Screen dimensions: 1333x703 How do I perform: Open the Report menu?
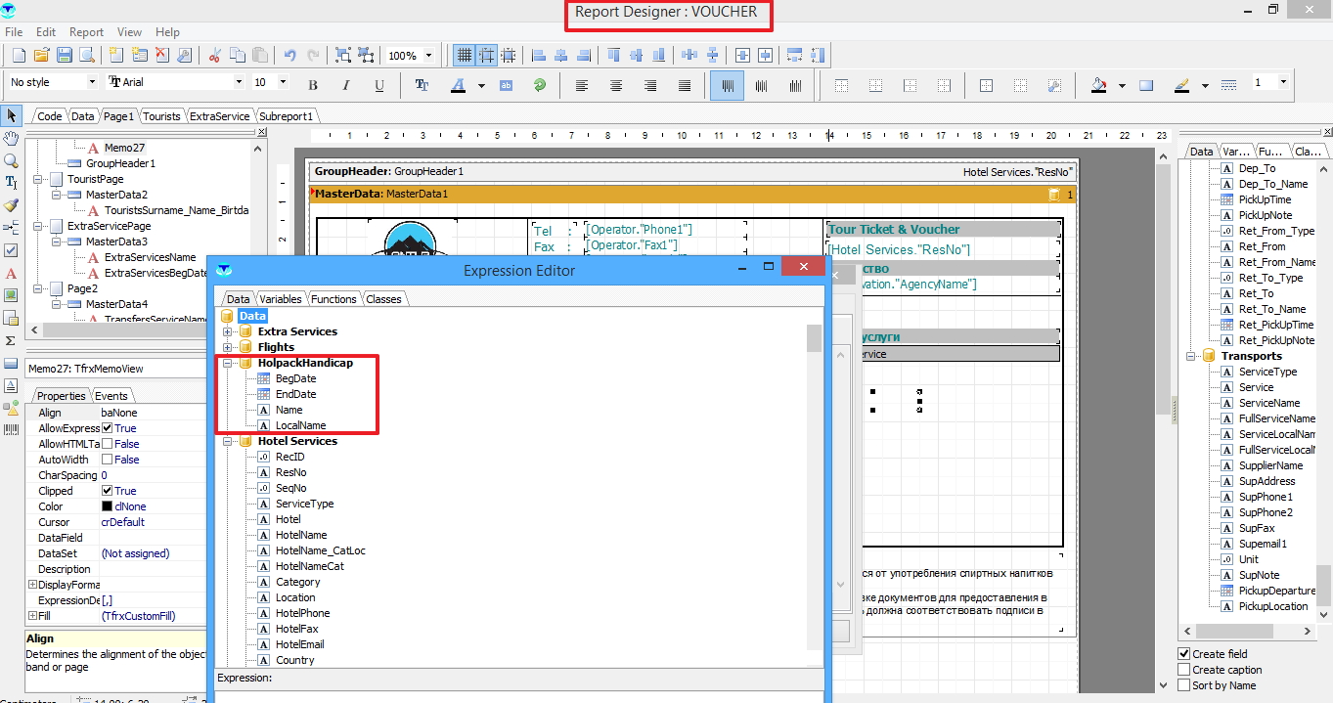(x=86, y=32)
